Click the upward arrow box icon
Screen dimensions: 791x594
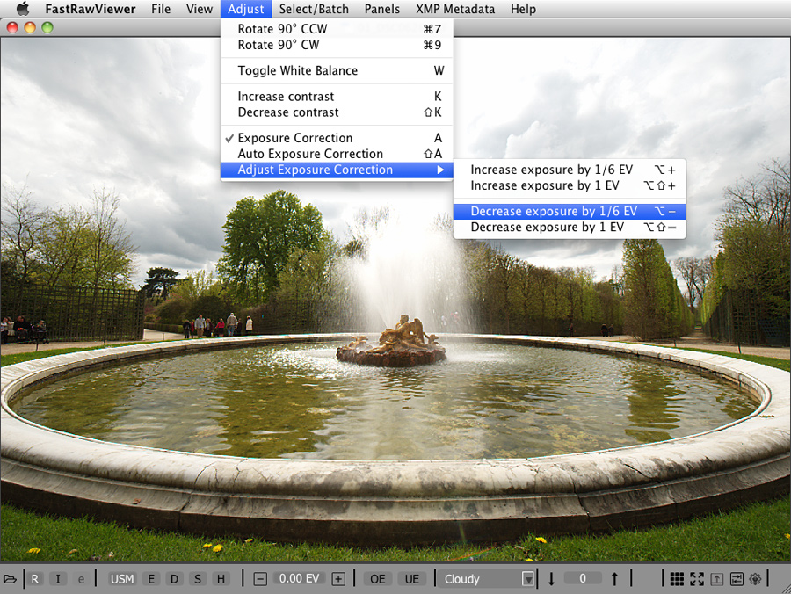pos(717,579)
